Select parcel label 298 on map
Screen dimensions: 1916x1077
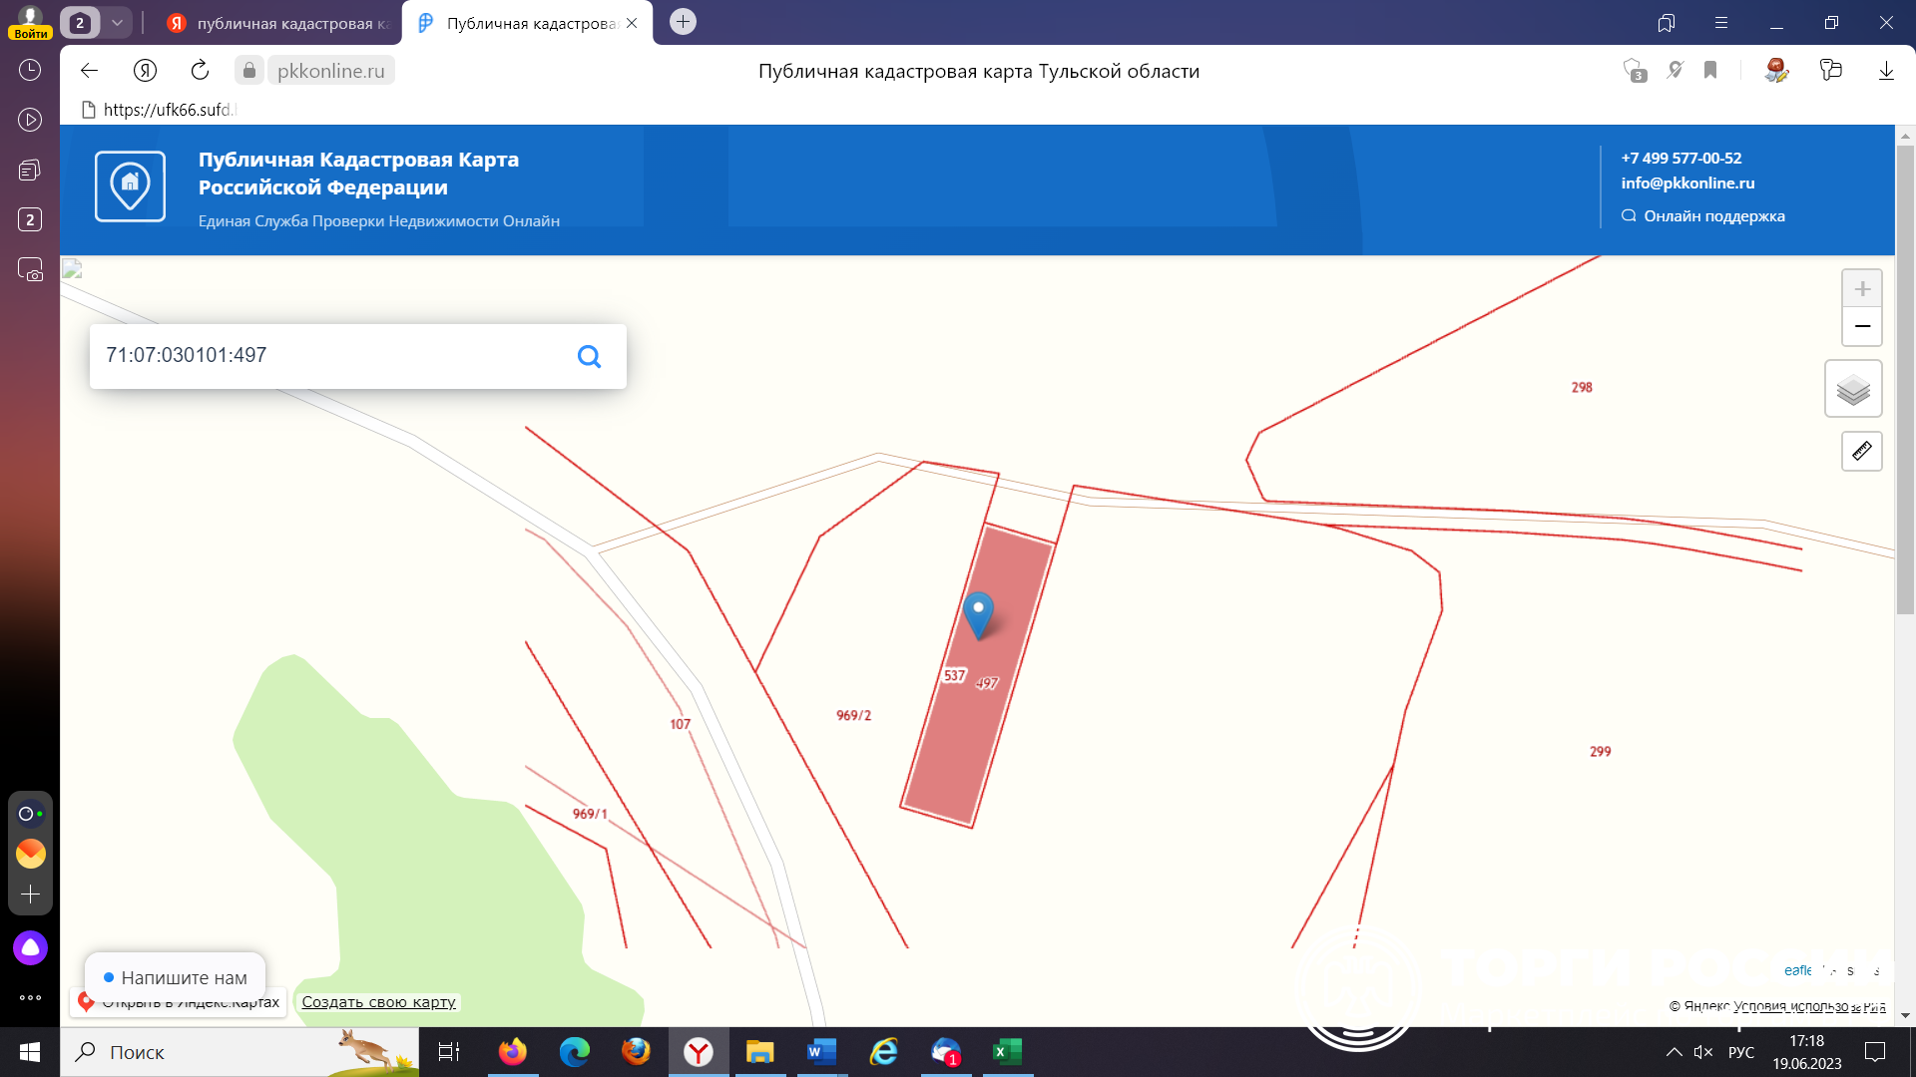(1582, 387)
